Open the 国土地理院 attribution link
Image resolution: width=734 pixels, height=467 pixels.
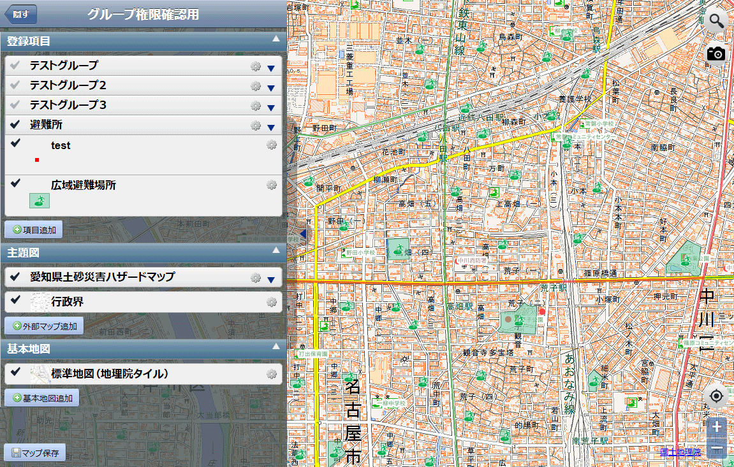click(x=680, y=452)
